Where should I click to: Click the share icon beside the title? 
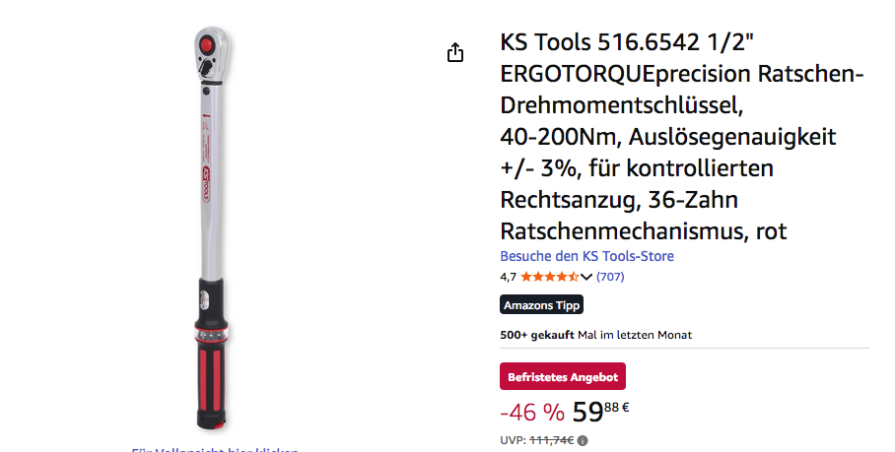tap(455, 52)
